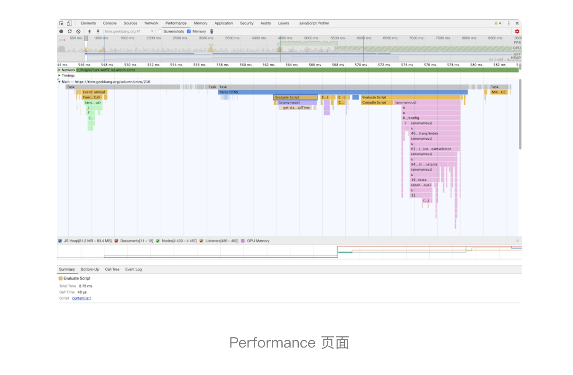Select the Event: unload flame bar
Image resolution: width=573 pixels, height=375 pixels.
(94, 92)
